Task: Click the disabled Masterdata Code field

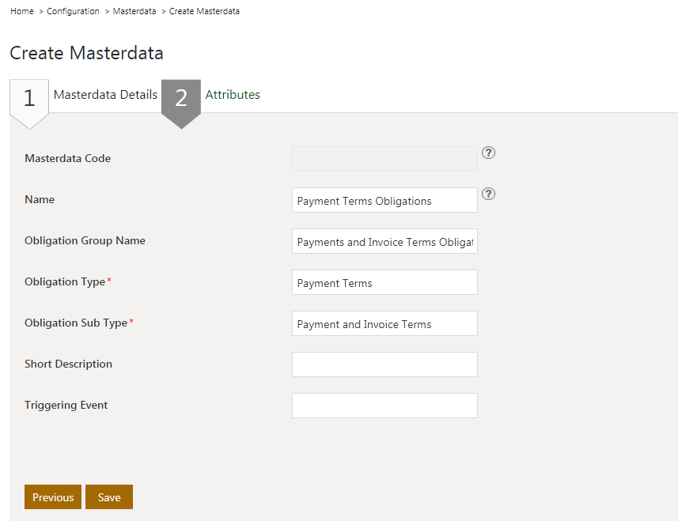Action: (x=384, y=159)
